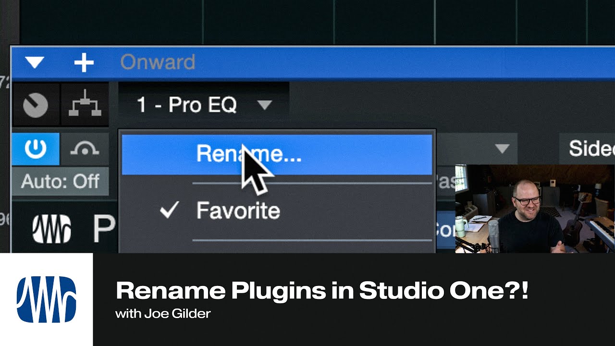Toggle the plugin power bypass button
Image resolution: width=615 pixels, height=346 pixels.
[x=36, y=149]
